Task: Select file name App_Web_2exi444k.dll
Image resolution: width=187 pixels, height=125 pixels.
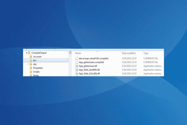Action: pyautogui.click(x=89, y=70)
